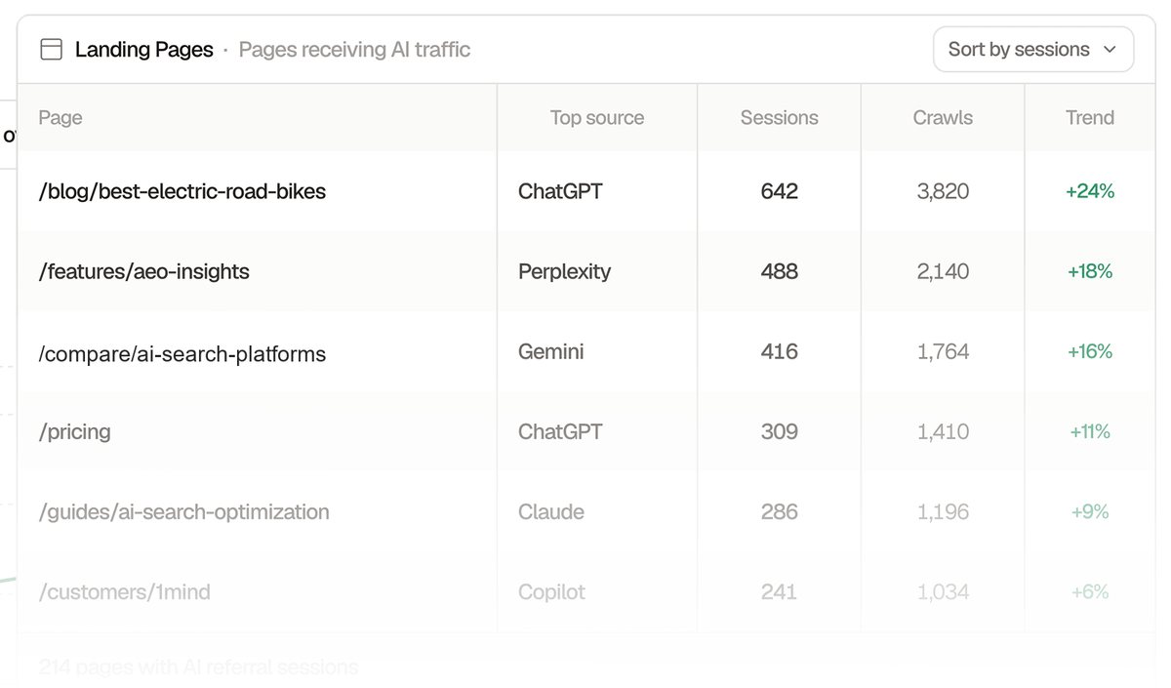Click ChatGPT source in best-electric-road-bikes row
Viewport: 1171px width, 688px height.
pyautogui.click(x=560, y=191)
